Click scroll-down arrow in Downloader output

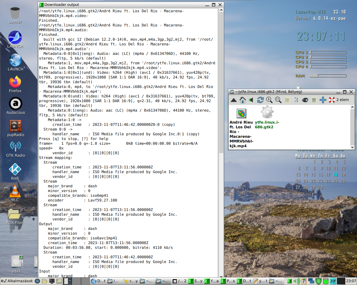[221, 276]
